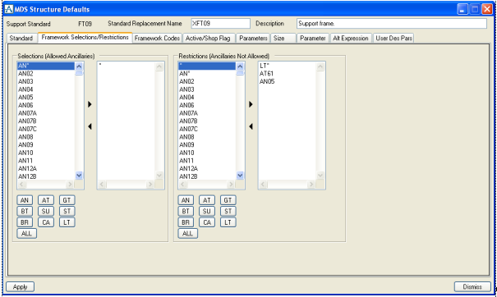Filter Selections list by LT button

(x=67, y=222)
